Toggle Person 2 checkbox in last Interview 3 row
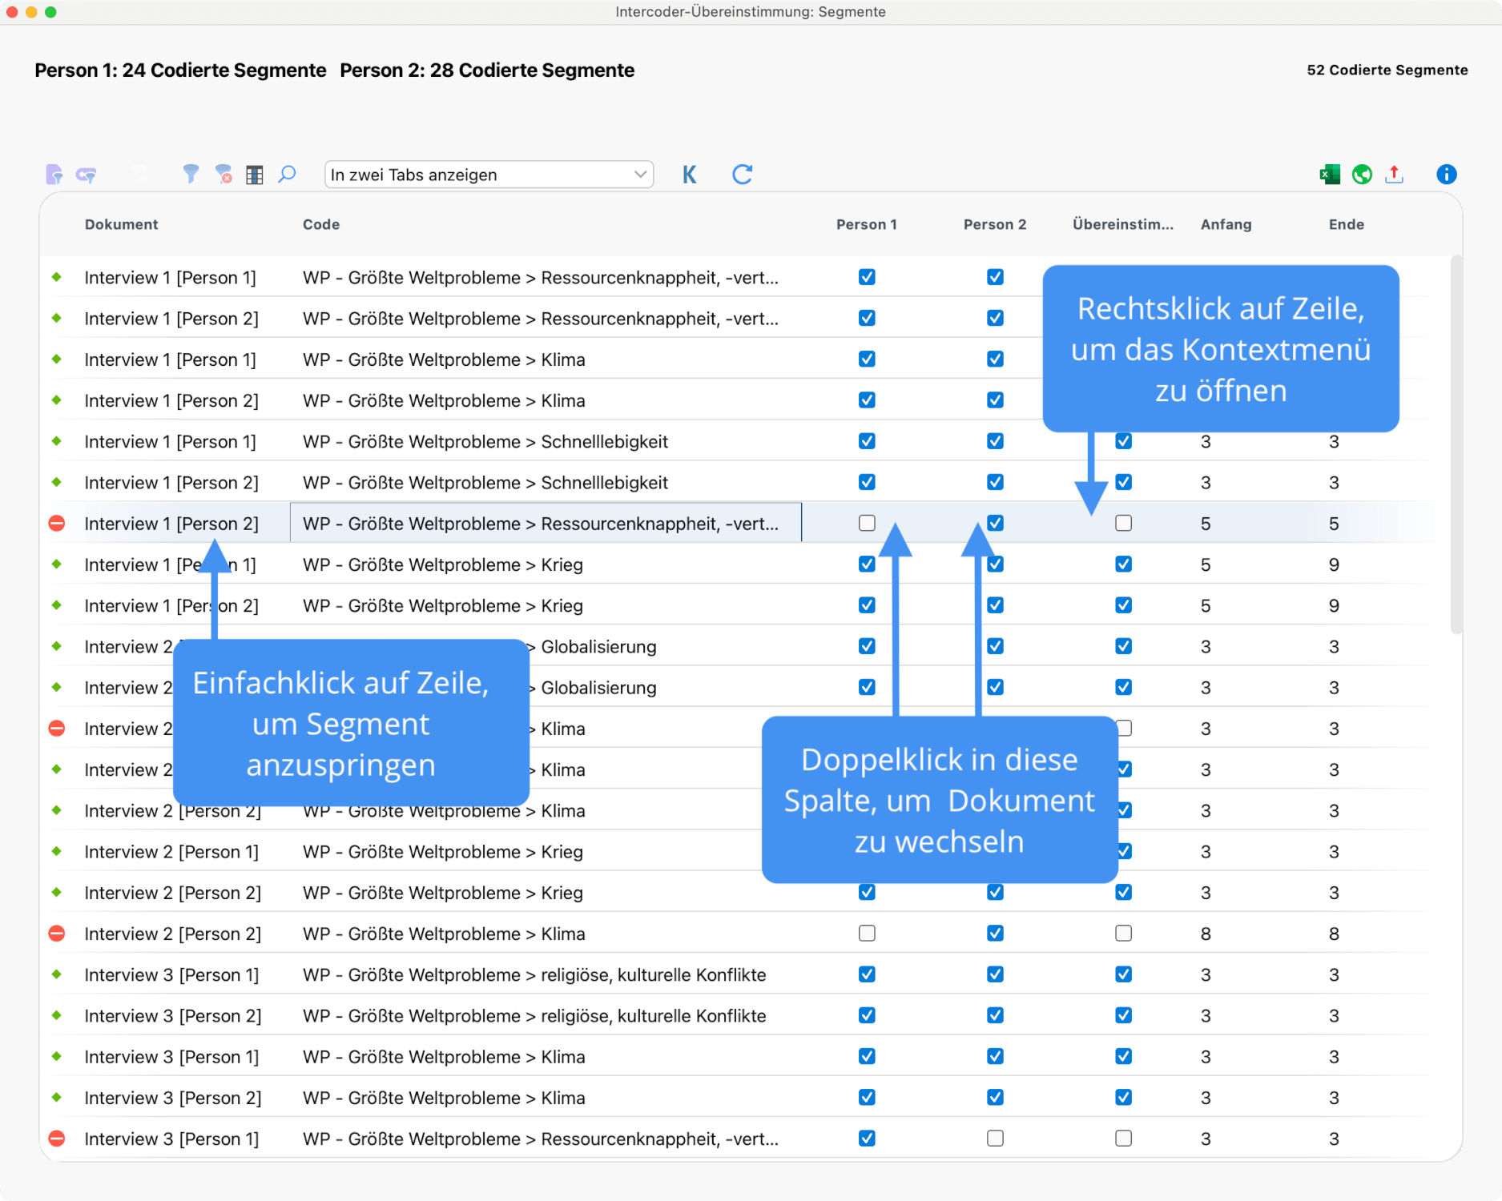Image resolution: width=1502 pixels, height=1201 pixels. (995, 1138)
